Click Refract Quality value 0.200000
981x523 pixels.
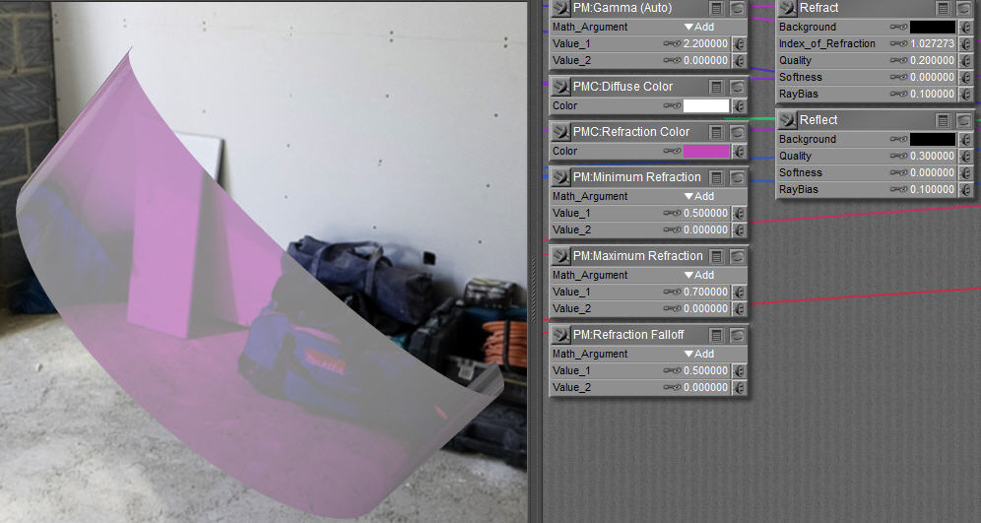(x=932, y=61)
